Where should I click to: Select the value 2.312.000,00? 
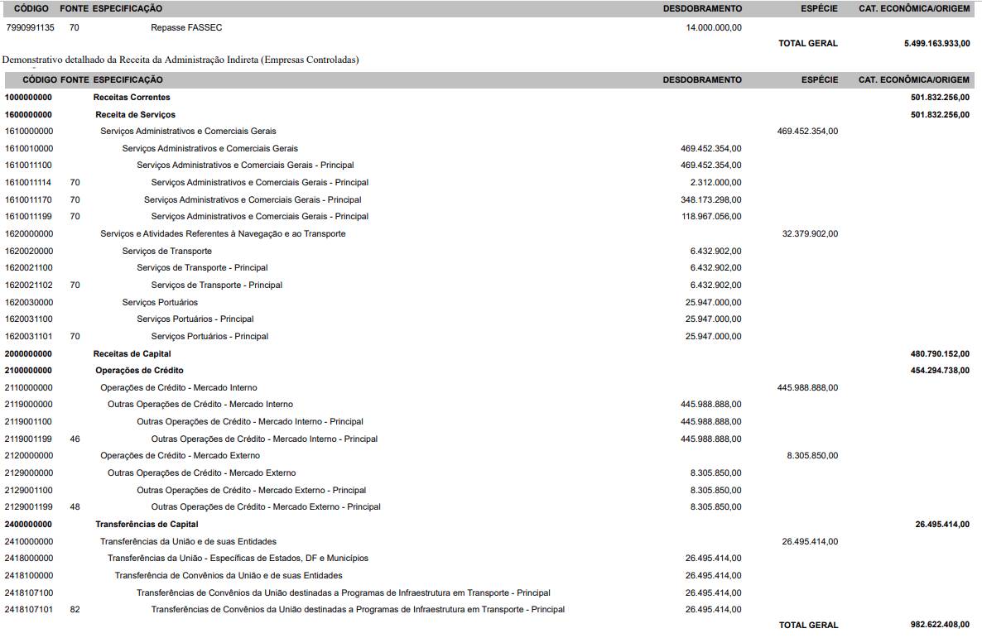[x=715, y=182]
